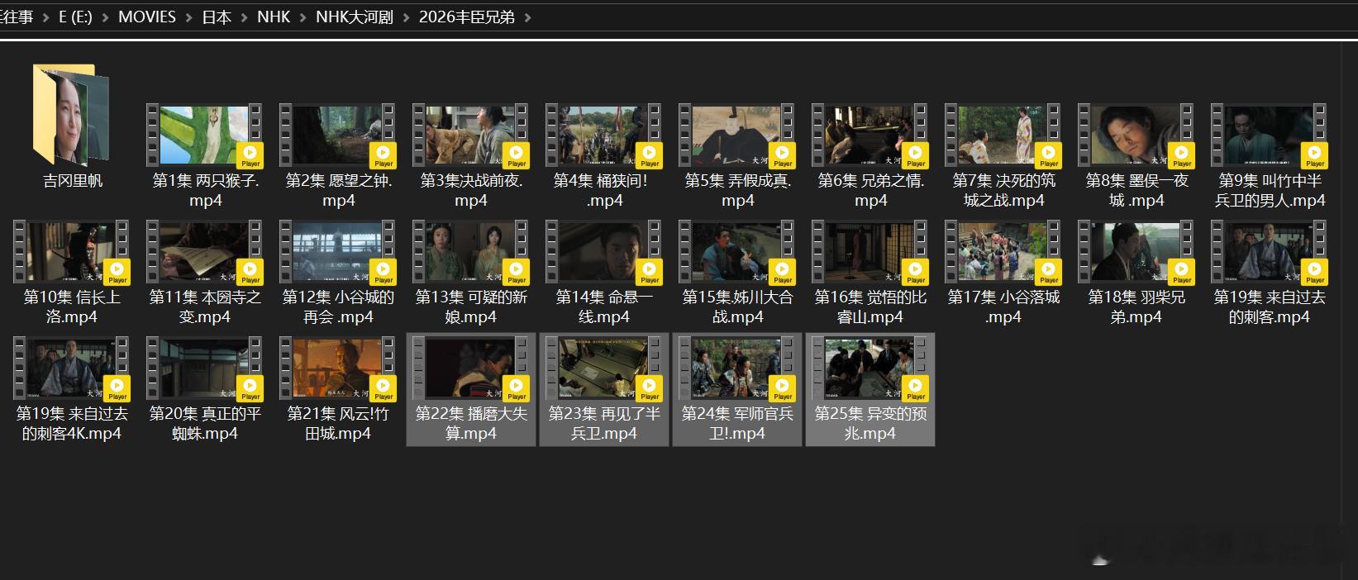Select video 第18集 羽柴兄弟.mp4 thumbnail
Viewport: 1358px width, 580px height.
coord(1136,252)
